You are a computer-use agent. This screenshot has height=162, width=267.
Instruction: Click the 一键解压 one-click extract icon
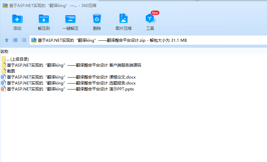click(70, 19)
